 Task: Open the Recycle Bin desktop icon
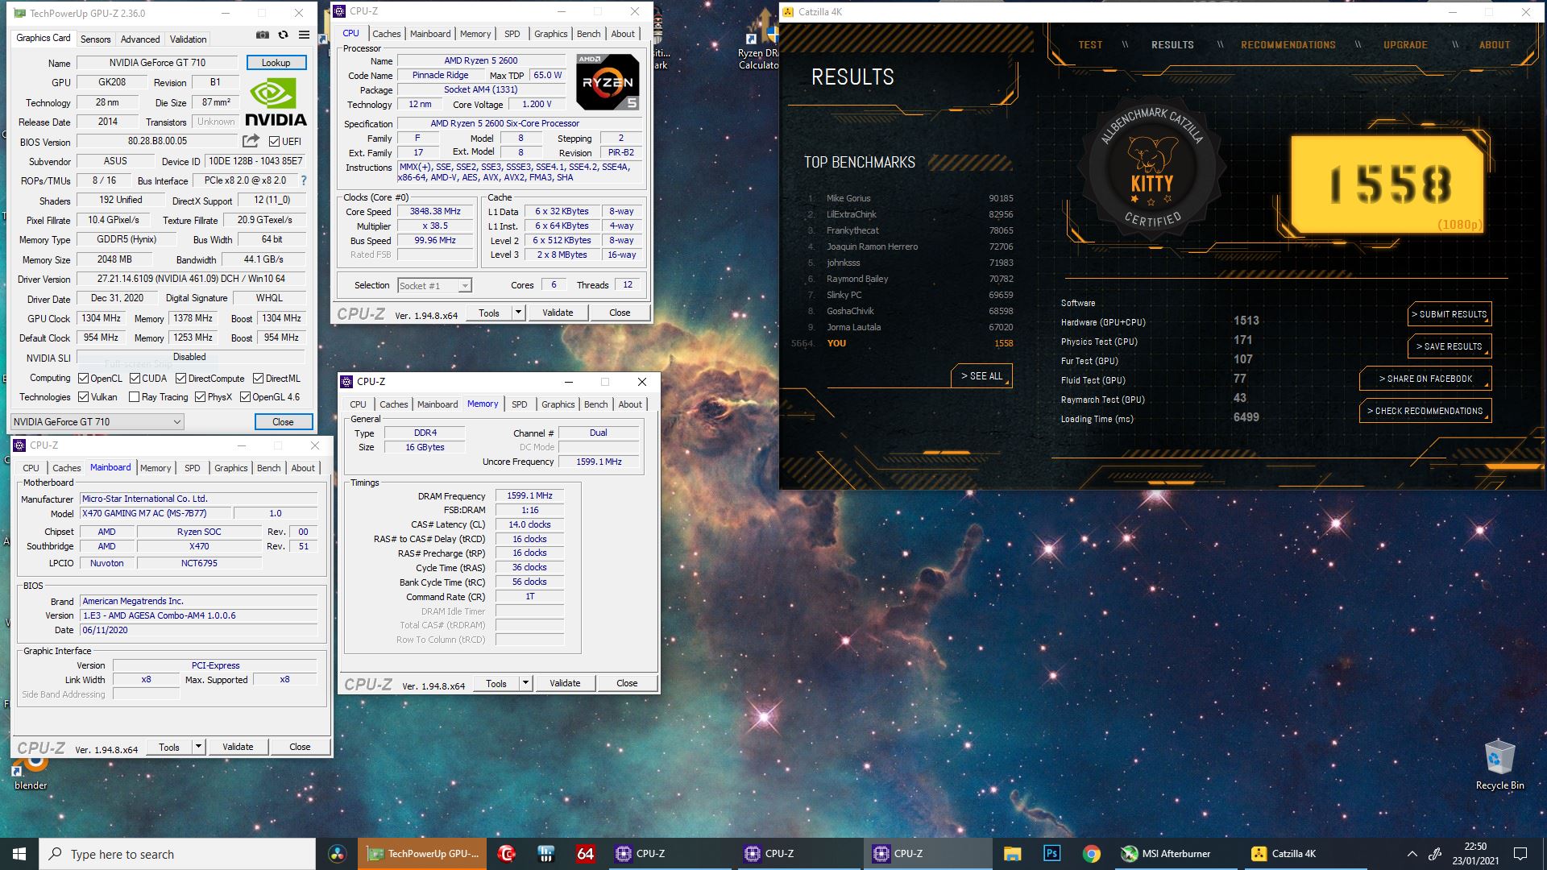coord(1499,764)
